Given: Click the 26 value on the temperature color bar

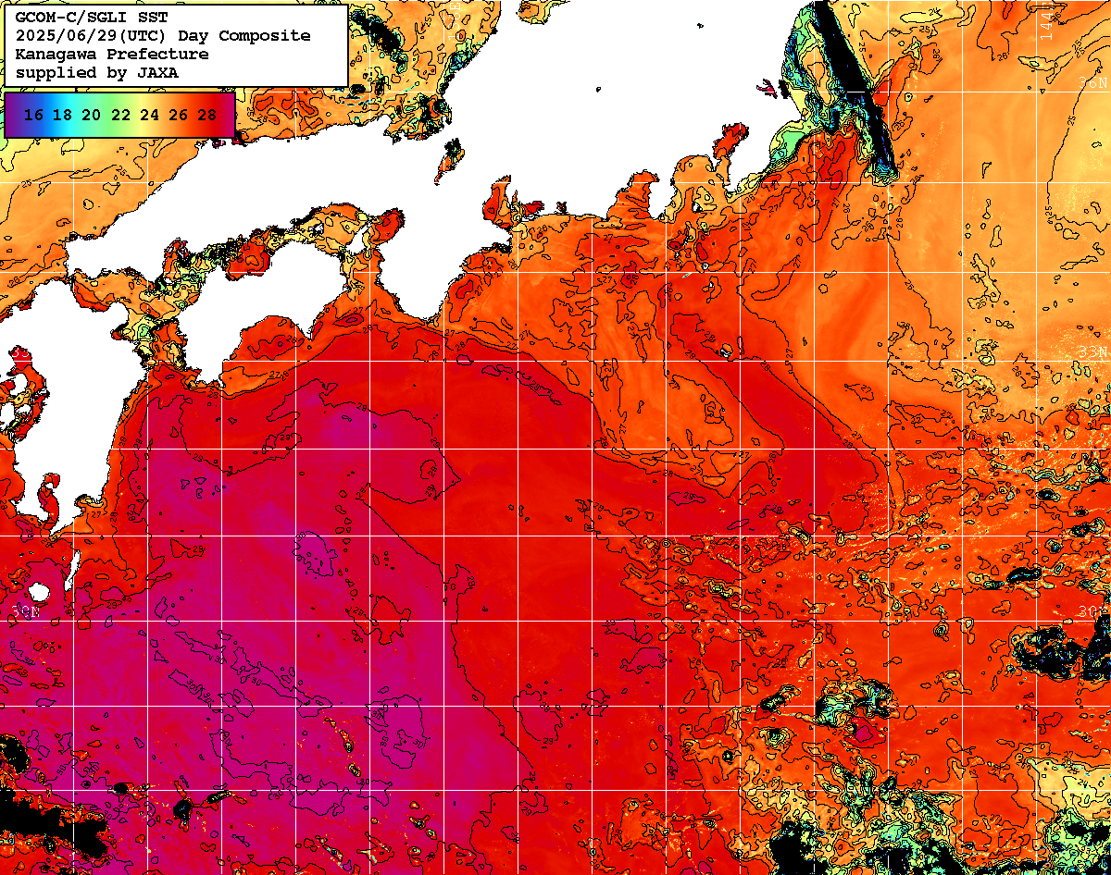Looking at the screenshot, I should tap(178, 115).
